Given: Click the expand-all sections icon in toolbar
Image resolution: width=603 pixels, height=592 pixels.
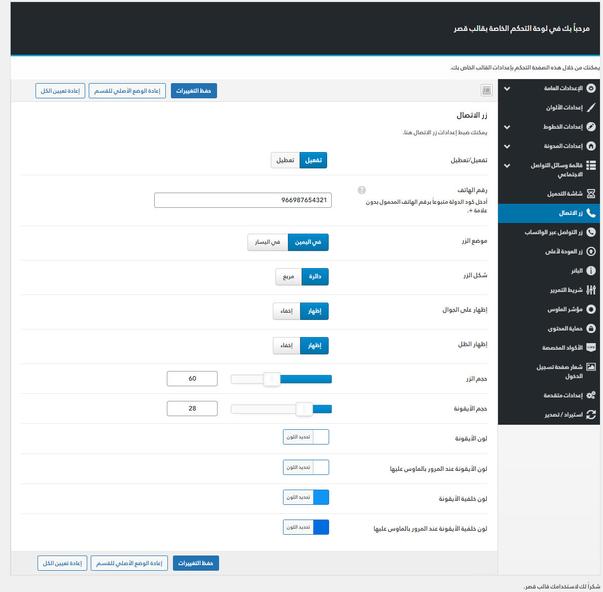Looking at the screenshot, I should pos(486,90).
